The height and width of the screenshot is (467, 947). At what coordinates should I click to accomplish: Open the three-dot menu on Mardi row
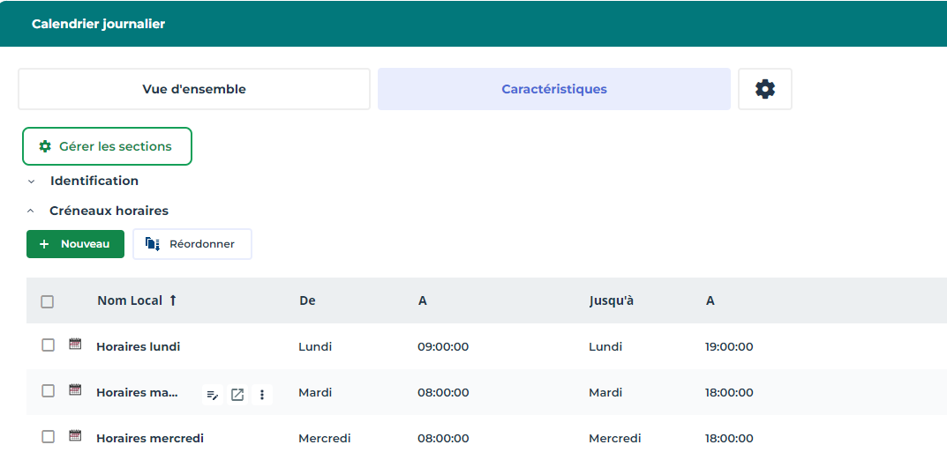262,395
